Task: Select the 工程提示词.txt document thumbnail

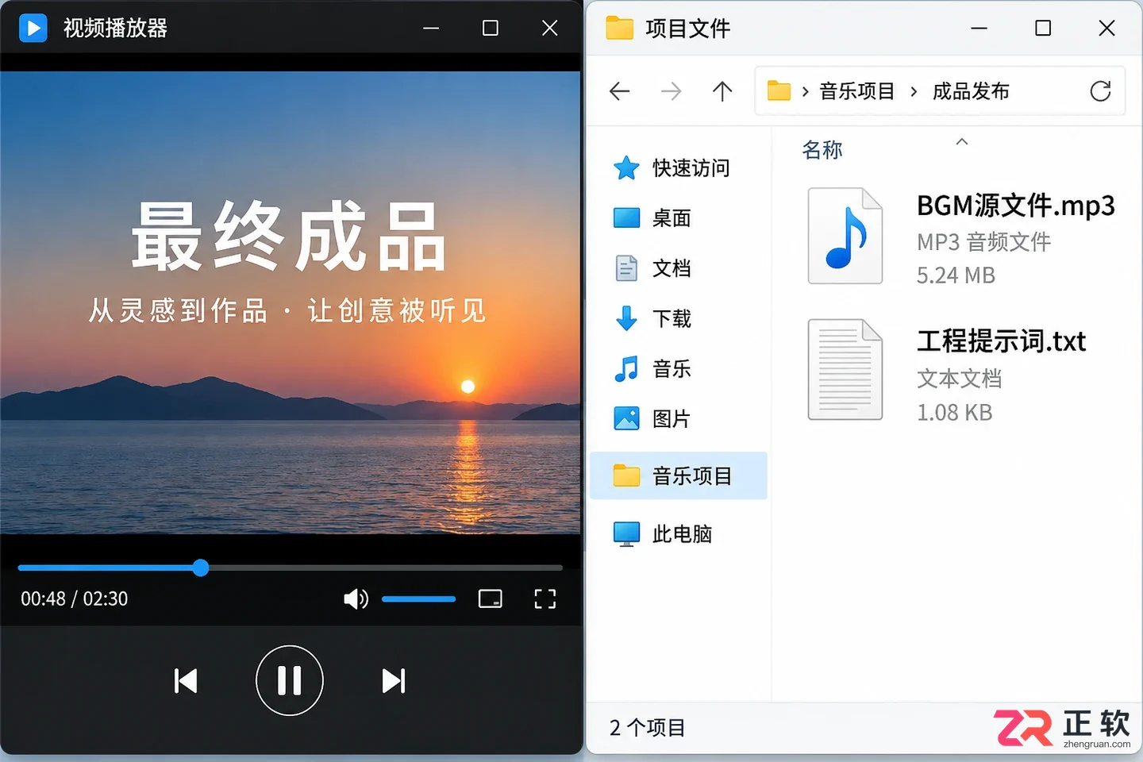Action: coord(845,369)
